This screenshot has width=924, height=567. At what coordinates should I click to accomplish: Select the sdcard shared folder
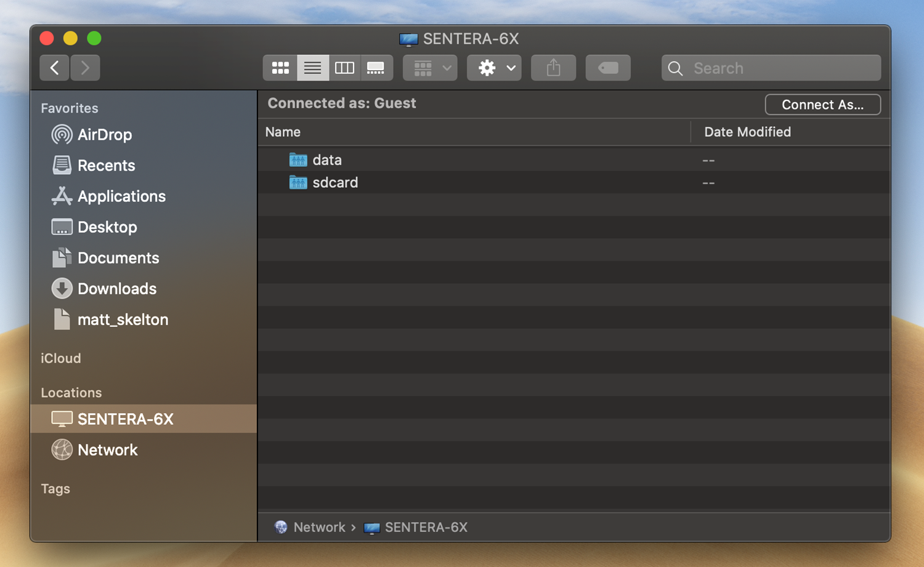(334, 183)
